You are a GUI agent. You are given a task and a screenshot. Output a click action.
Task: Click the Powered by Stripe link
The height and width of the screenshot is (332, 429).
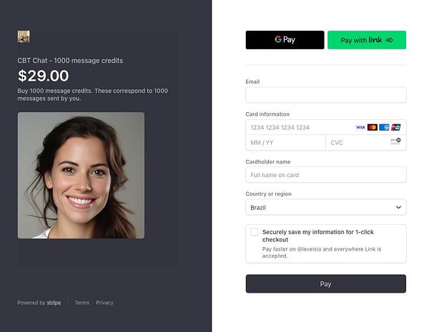(39, 303)
